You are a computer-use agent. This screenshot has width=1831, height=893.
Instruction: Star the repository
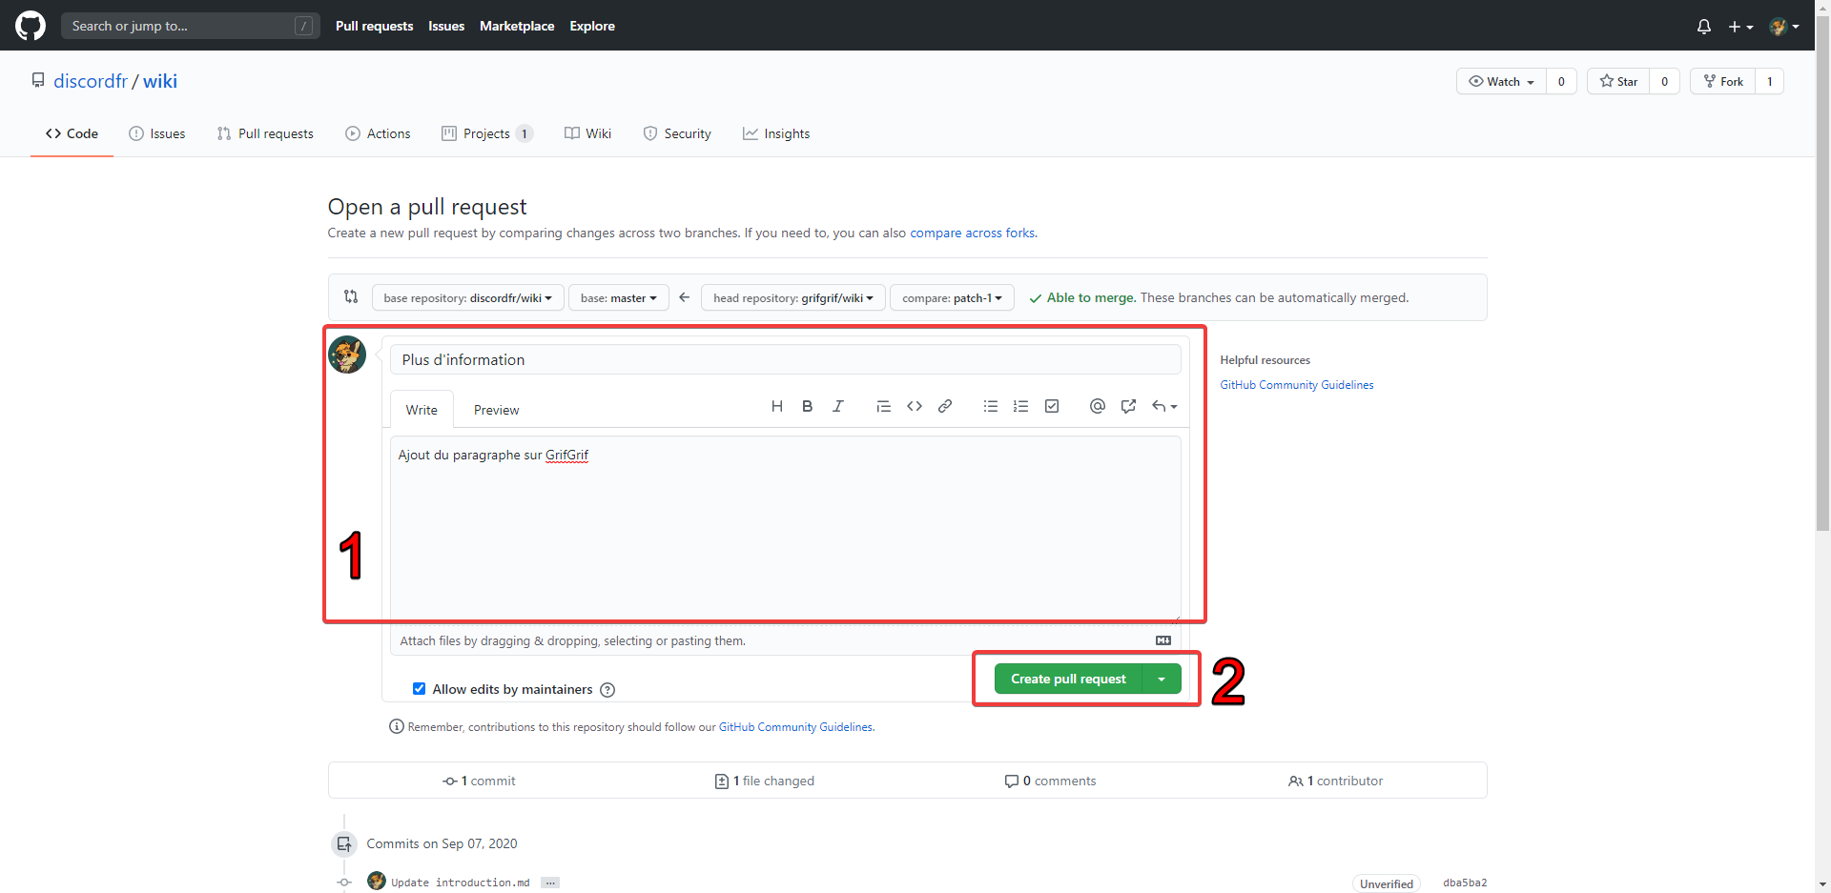[x=1618, y=81]
